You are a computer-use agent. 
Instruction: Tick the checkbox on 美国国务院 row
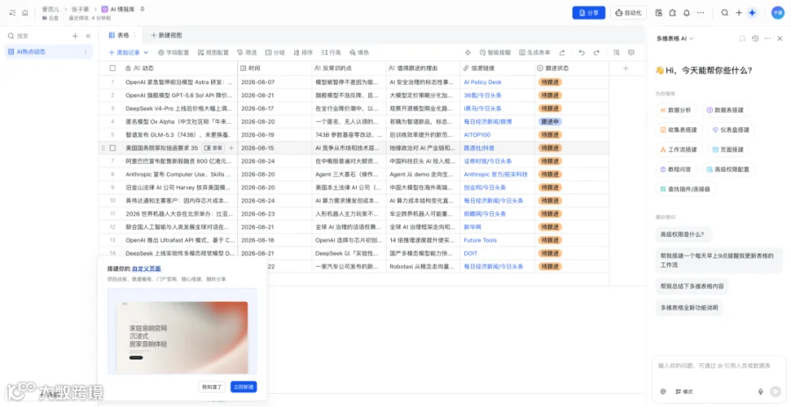click(x=113, y=148)
